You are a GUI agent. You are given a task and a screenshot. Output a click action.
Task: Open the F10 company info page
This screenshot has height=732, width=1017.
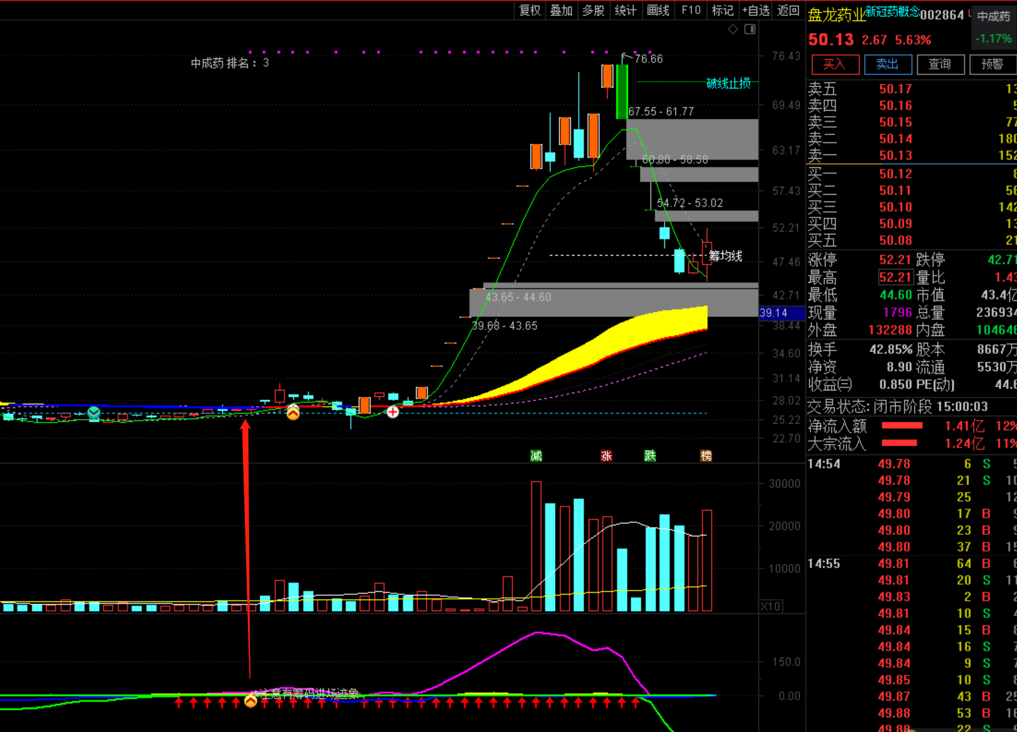coord(691,10)
